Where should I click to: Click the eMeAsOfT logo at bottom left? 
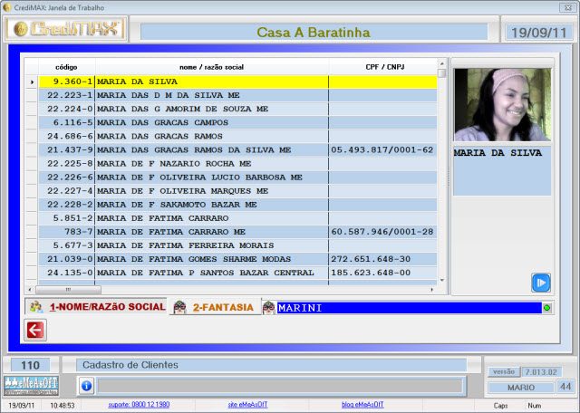coord(31,385)
